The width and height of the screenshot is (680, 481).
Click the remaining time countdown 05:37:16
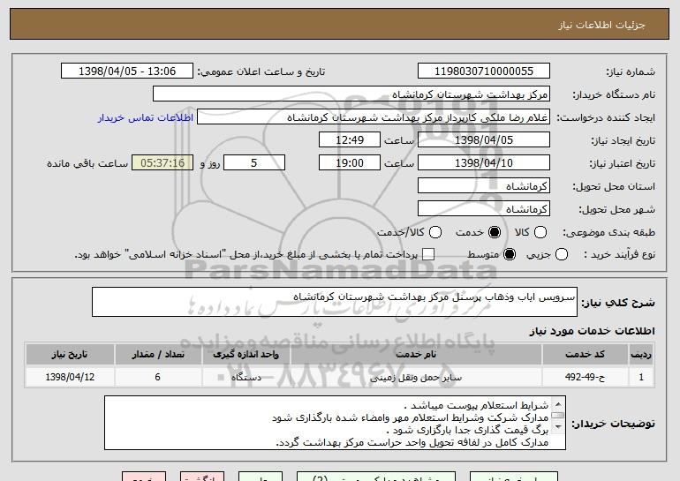(162, 163)
